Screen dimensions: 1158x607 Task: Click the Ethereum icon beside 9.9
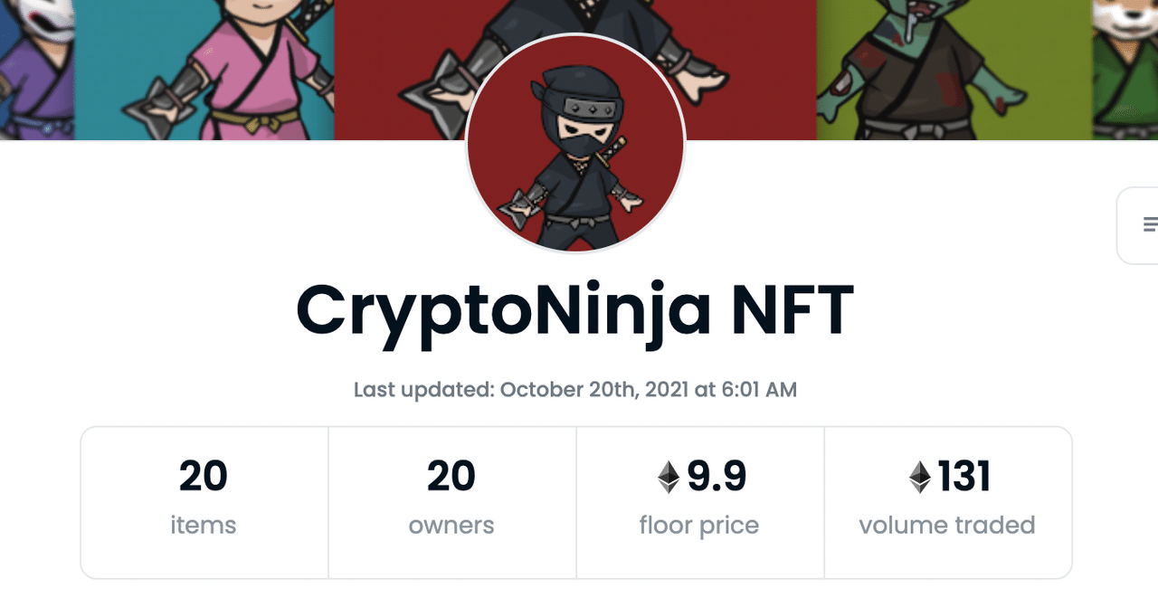pos(669,476)
